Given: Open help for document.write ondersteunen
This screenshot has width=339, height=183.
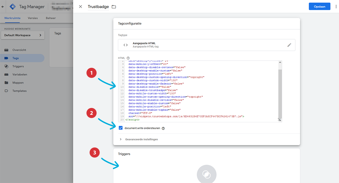Looking at the screenshot, I should (x=163, y=128).
